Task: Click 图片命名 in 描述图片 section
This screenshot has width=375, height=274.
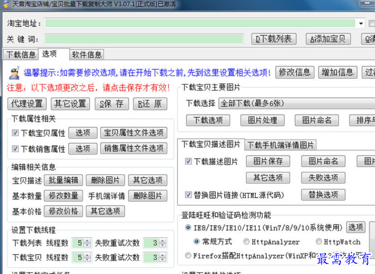Action: (323, 161)
